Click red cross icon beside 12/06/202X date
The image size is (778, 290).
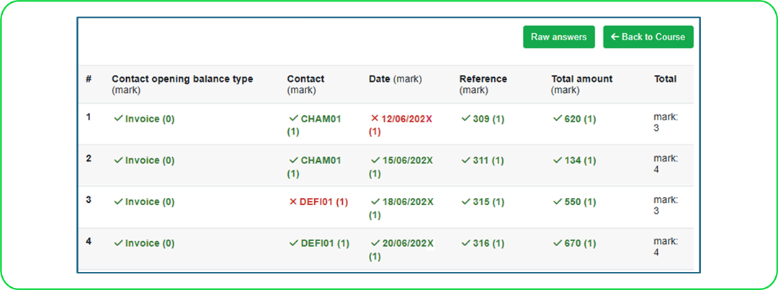pos(375,118)
